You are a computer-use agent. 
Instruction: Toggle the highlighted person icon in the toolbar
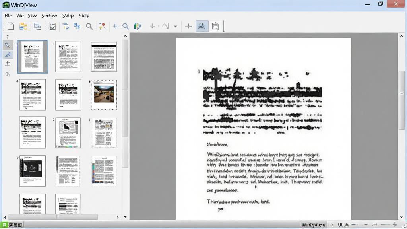tap(202, 26)
